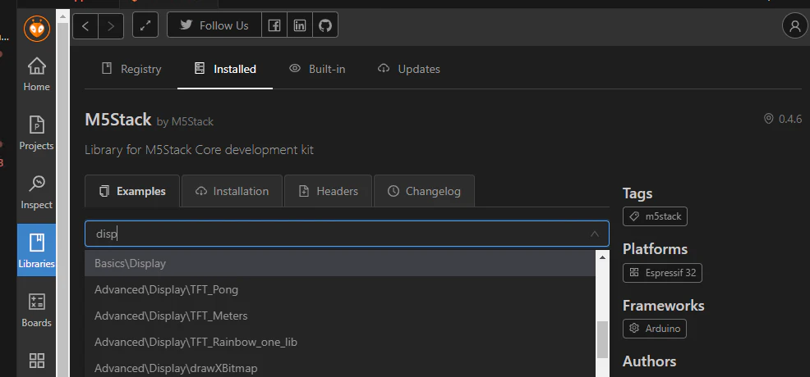Select the Examples tab
The image size is (810, 377).
click(132, 191)
